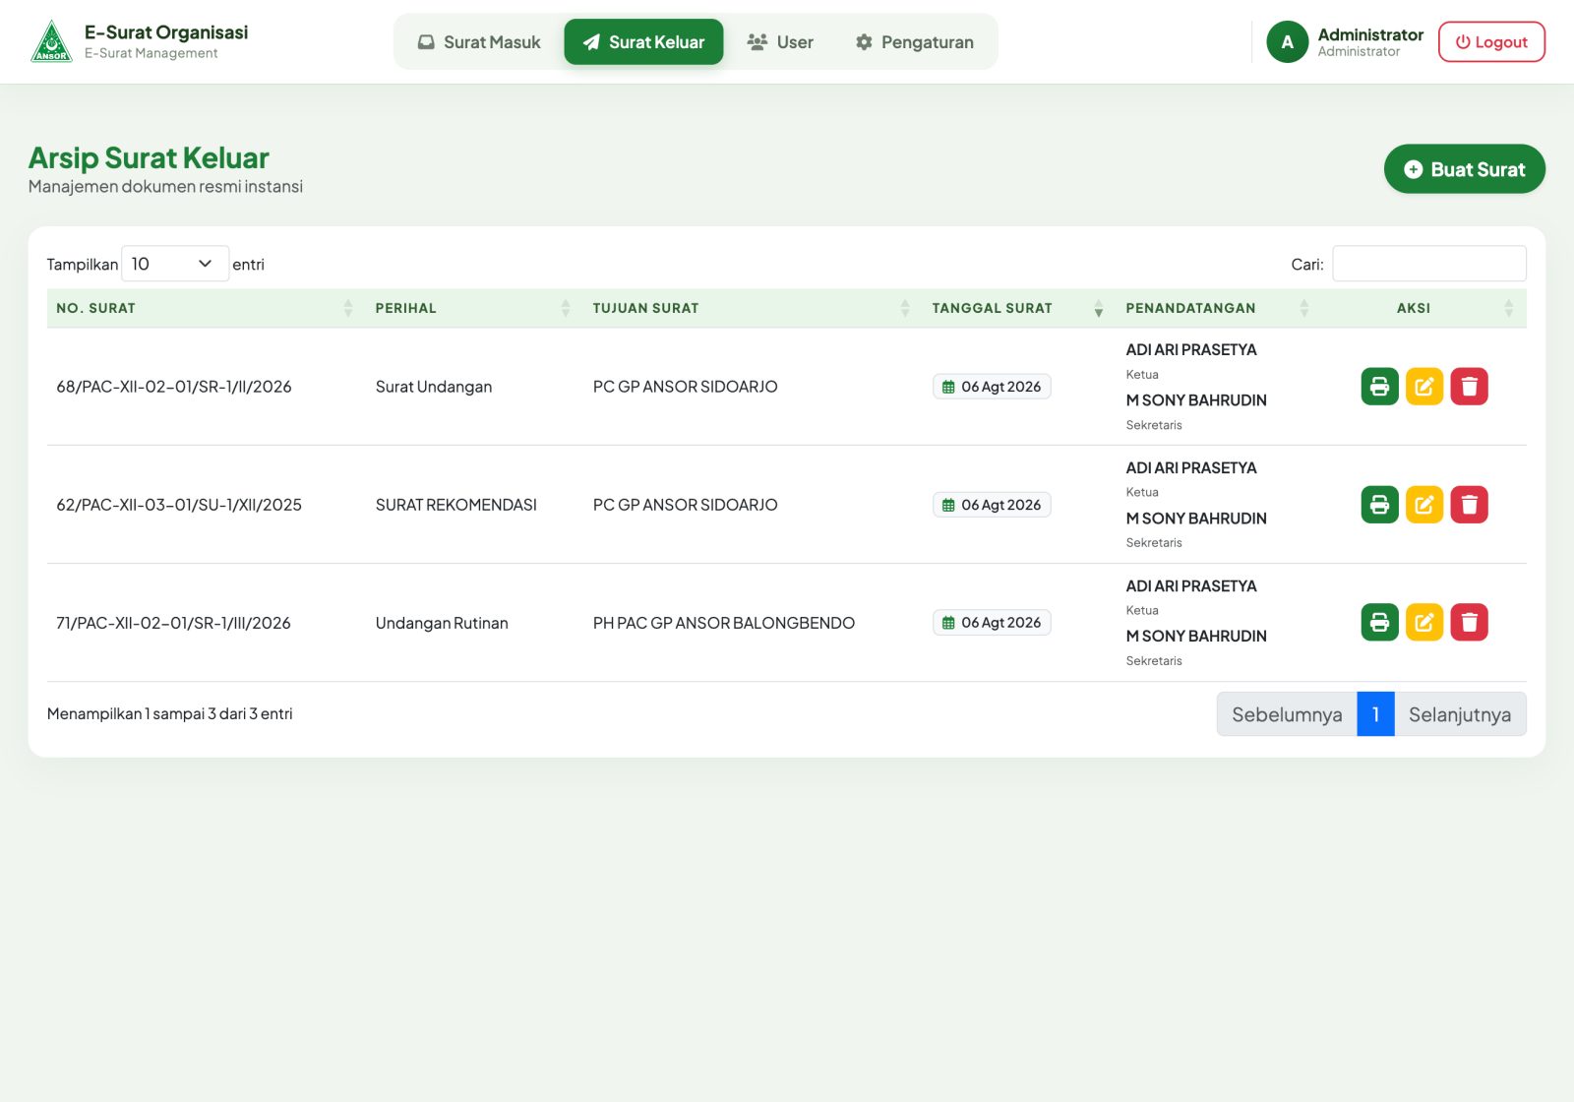The height and width of the screenshot is (1102, 1574).
Task: Open the Surat Masuk tab
Action: tap(479, 42)
